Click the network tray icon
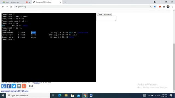 coord(155,96)
